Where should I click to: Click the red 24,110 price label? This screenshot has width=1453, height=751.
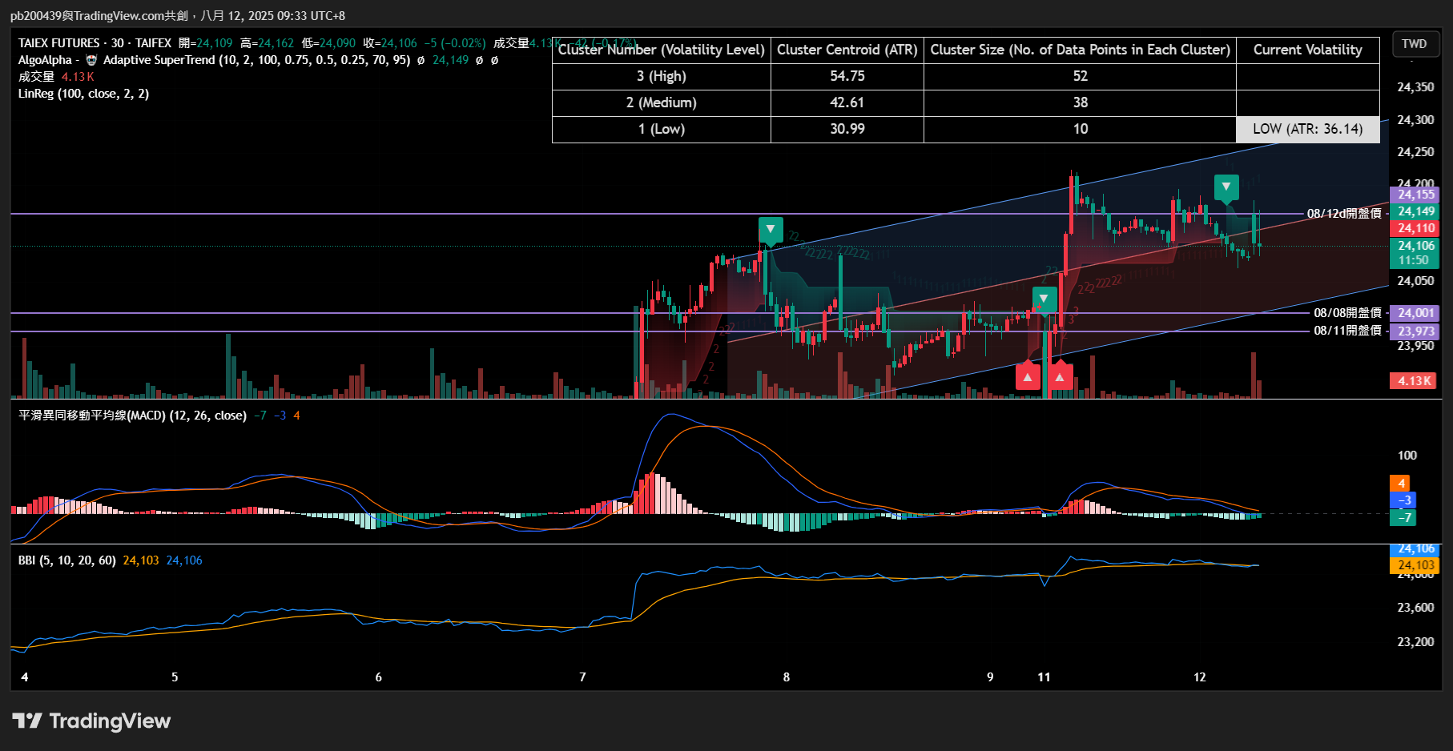pyautogui.click(x=1415, y=228)
